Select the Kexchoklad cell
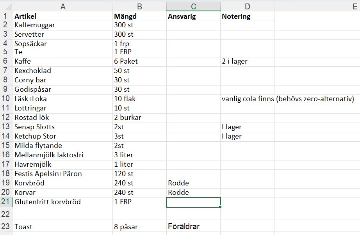The height and width of the screenshot is (235, 360). point(62,71)
